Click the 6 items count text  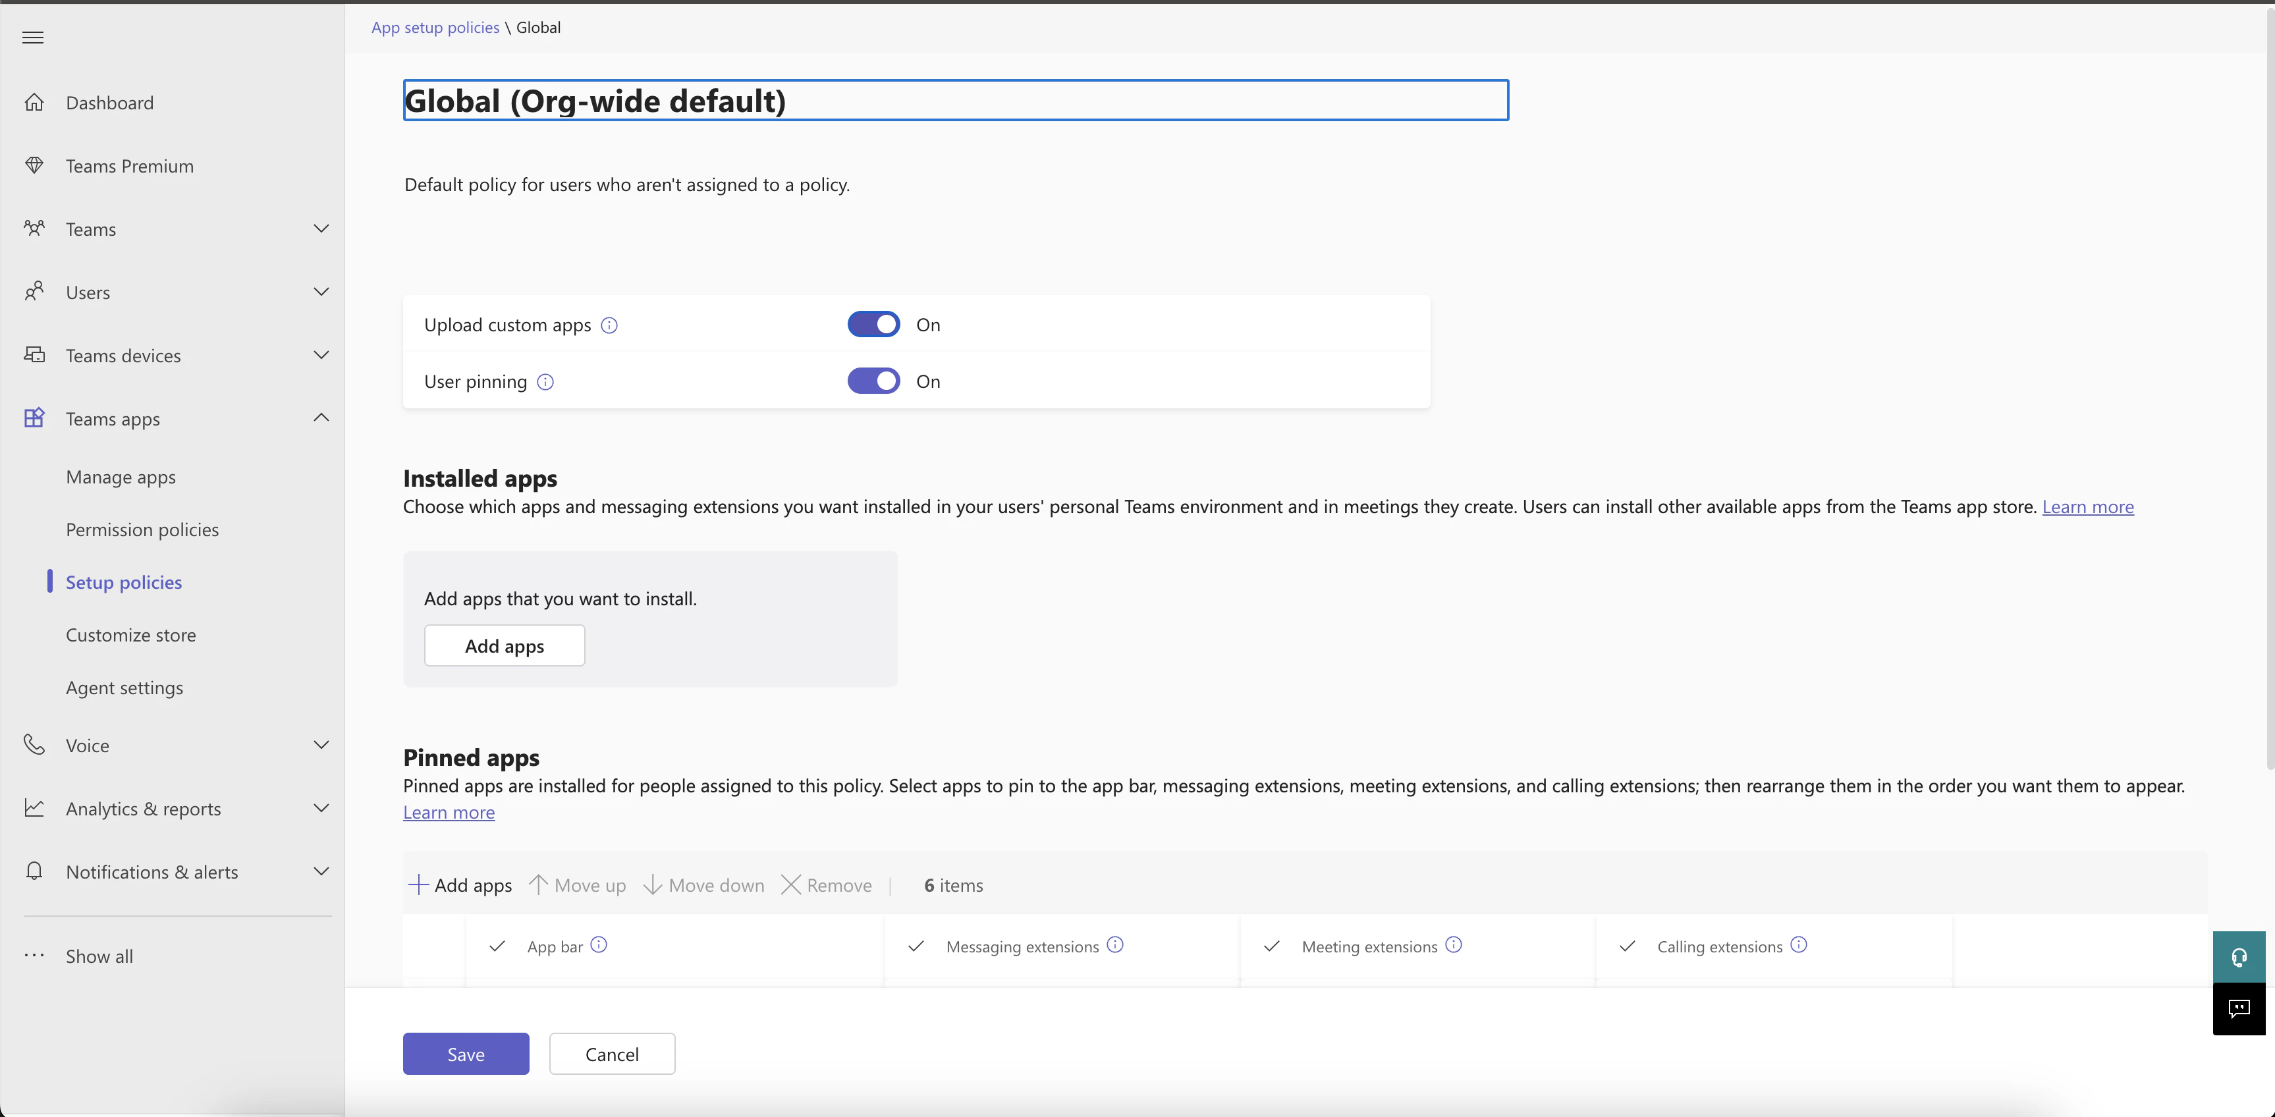[953, 885]
